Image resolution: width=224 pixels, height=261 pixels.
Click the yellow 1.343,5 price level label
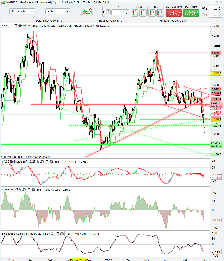[x=217, y=73]
